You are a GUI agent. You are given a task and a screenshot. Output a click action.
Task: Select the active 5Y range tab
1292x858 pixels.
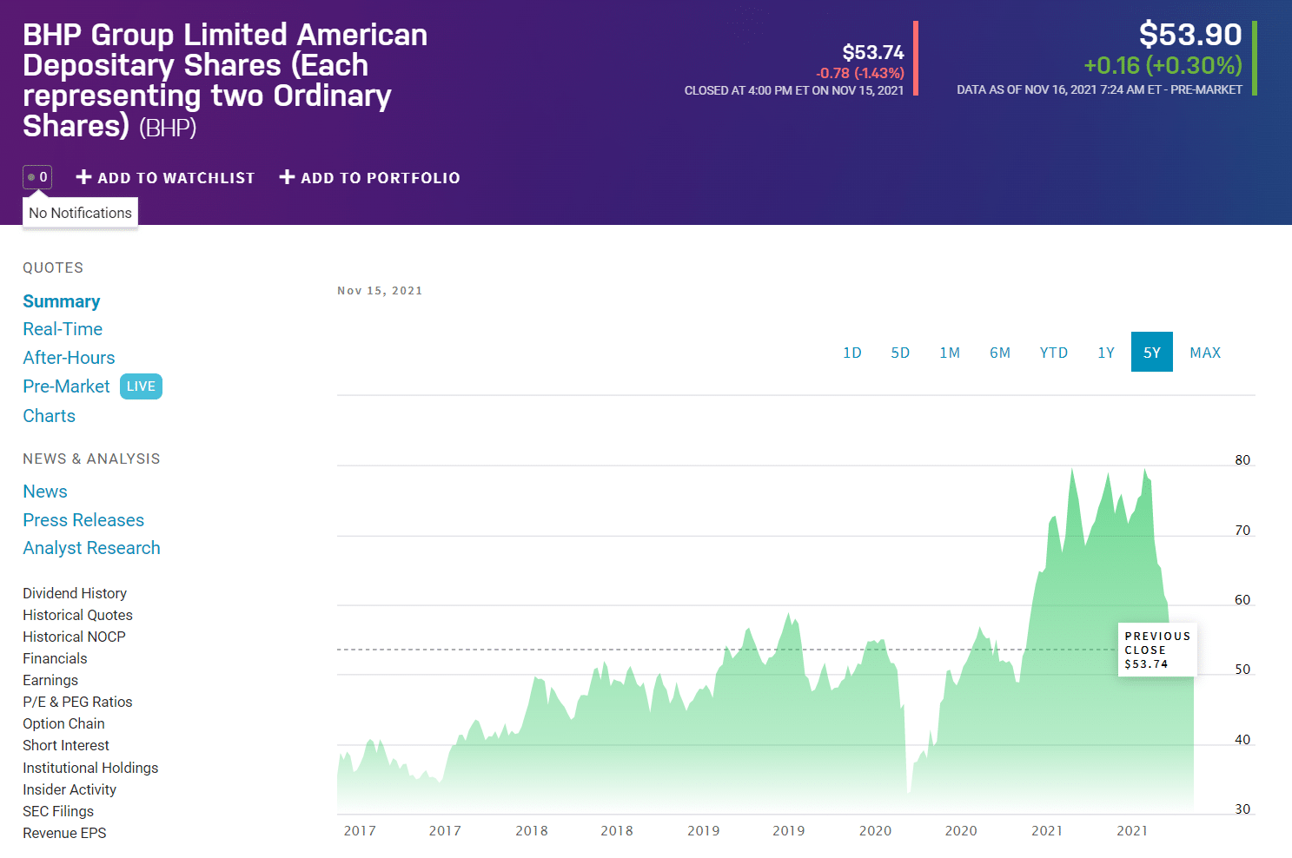pyautogui.click(x=1152, y=352)
